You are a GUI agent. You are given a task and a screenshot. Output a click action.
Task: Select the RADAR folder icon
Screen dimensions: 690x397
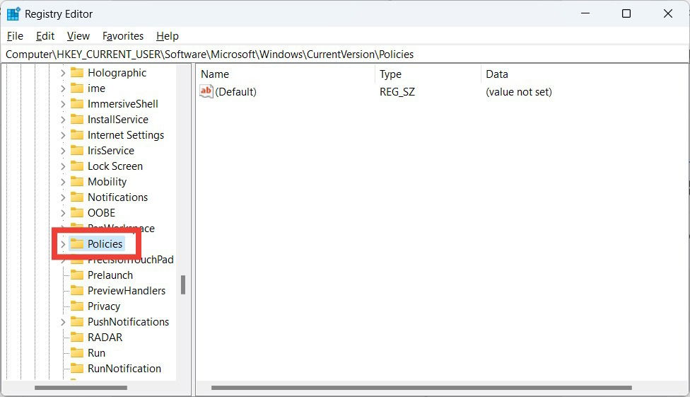[x=77, y=337]
